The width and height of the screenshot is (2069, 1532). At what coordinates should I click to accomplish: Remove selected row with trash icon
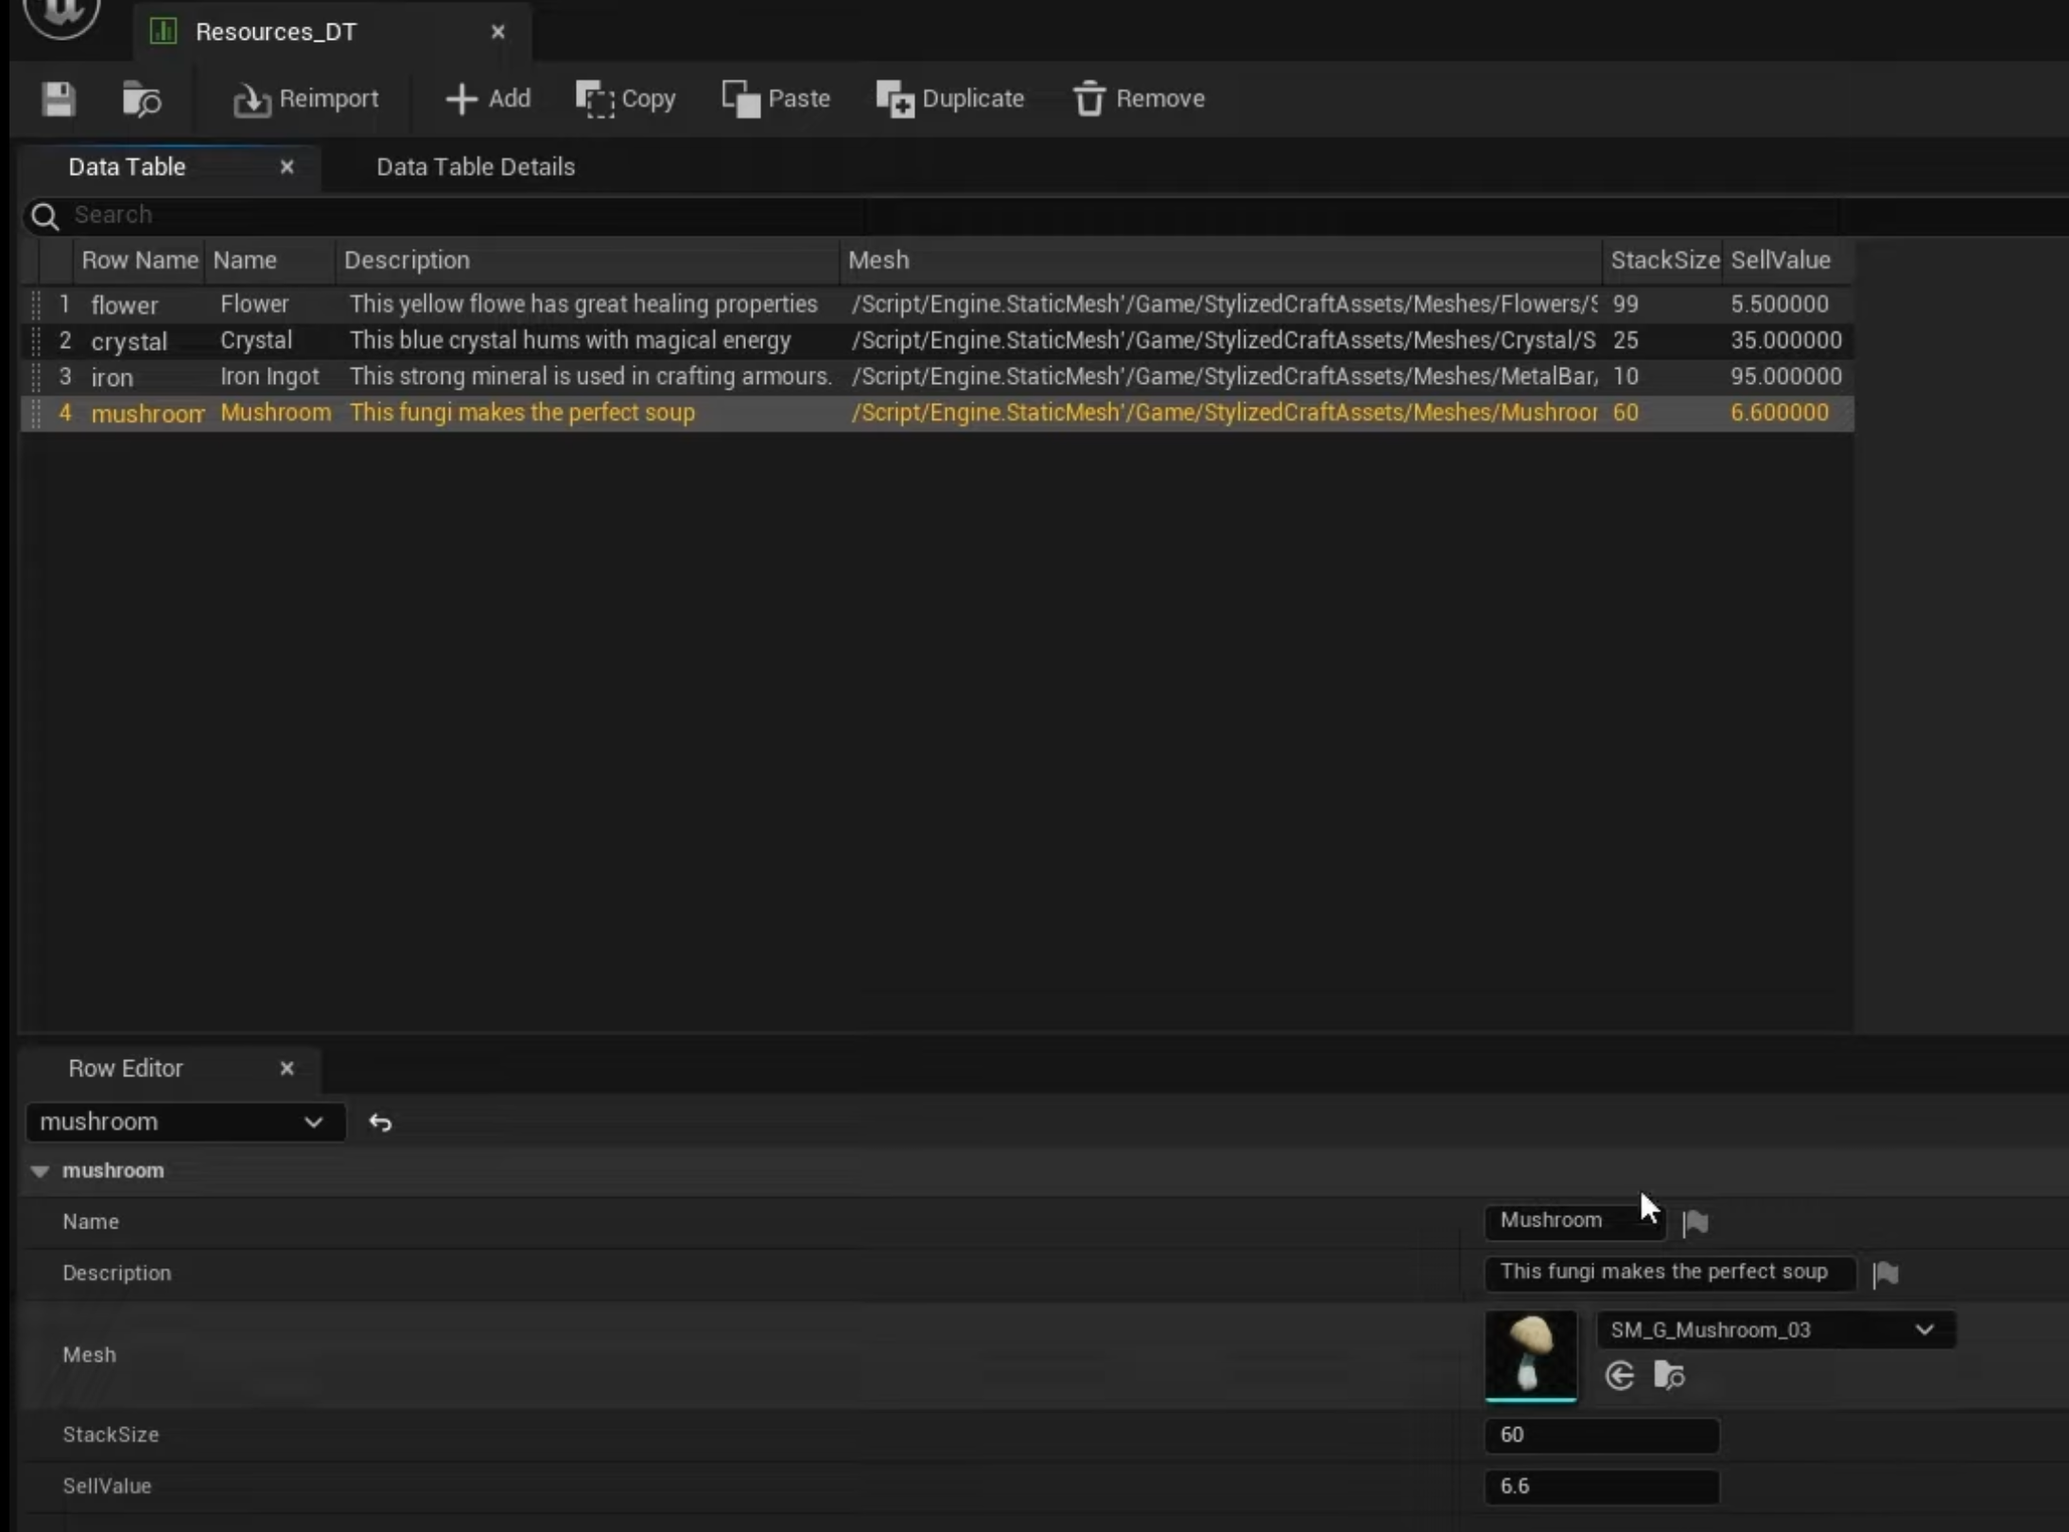(1089, 98)
